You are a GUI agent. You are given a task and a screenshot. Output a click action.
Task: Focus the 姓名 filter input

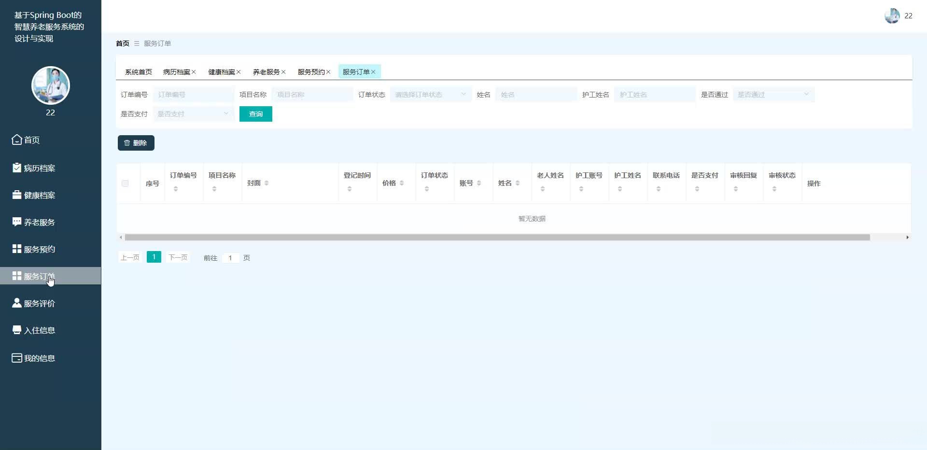point(536,95)
